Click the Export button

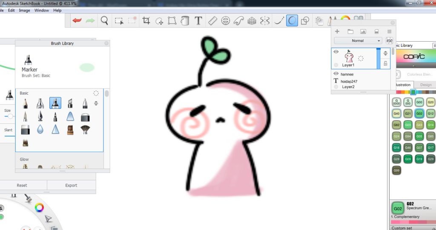point(71,185)
